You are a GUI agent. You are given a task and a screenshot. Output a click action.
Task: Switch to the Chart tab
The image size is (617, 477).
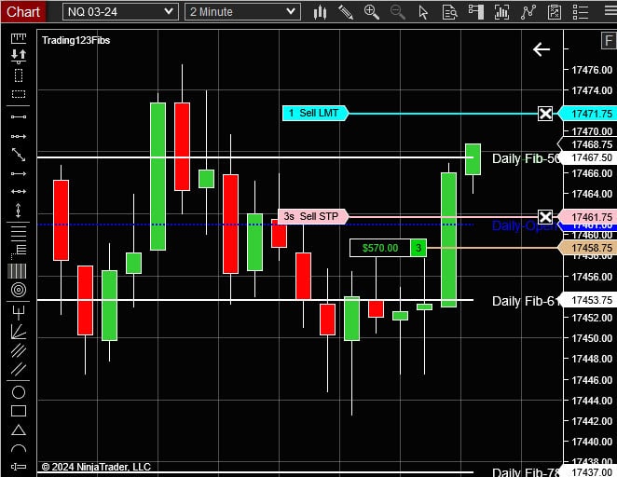pyautogui.click(x=23, y=11)
